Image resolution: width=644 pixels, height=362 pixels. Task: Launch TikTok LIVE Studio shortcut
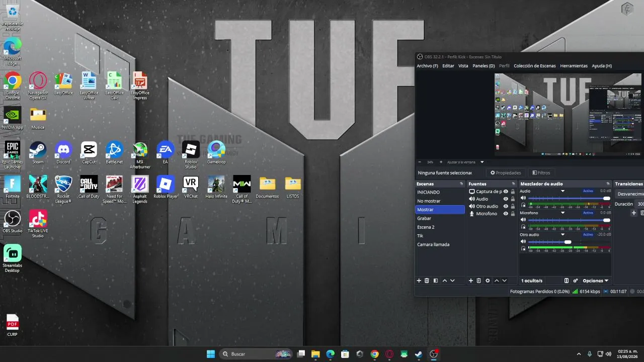click(x=38, y=224)
